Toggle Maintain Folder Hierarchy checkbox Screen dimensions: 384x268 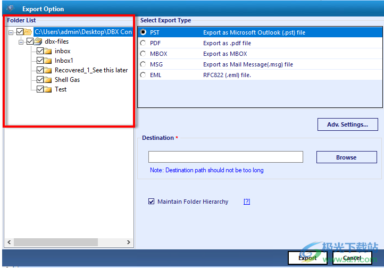point(152,202)
